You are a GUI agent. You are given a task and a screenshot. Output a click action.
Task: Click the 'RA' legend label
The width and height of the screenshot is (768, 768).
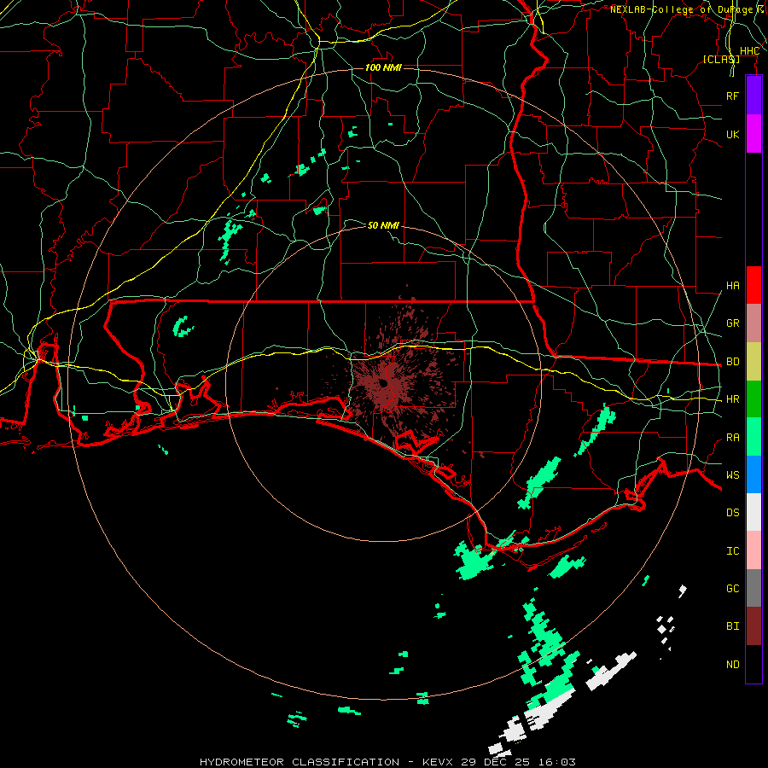point(732,438)
